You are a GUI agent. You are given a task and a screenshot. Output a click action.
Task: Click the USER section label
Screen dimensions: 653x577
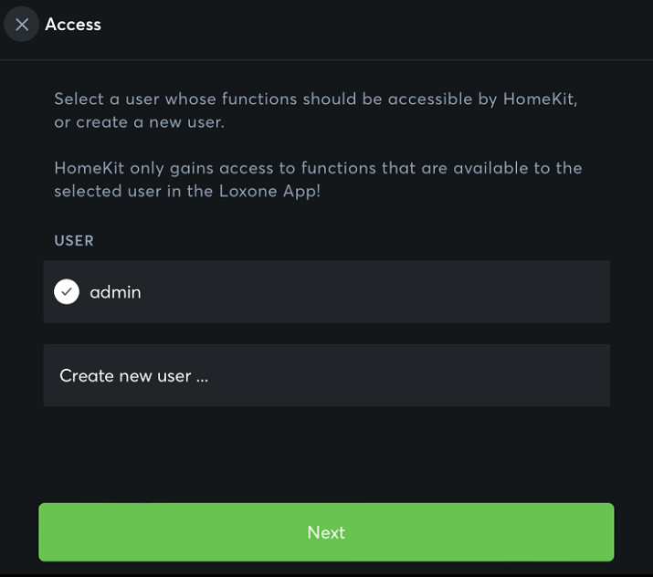(74, 241)
